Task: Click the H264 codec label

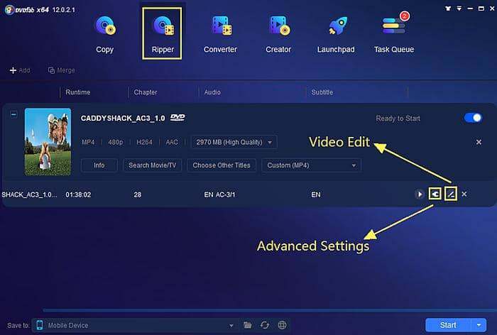Action: click(x=144, y=142)
